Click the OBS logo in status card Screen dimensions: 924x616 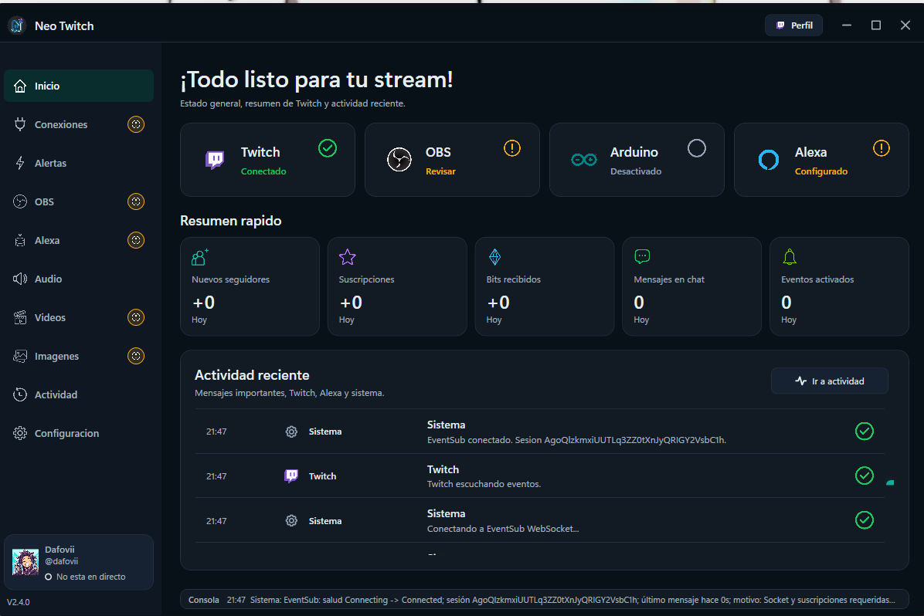click(x=399, y=160)
